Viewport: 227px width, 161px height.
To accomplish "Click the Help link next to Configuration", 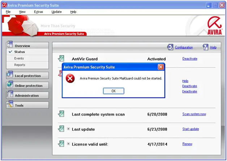I will point(213,47).
